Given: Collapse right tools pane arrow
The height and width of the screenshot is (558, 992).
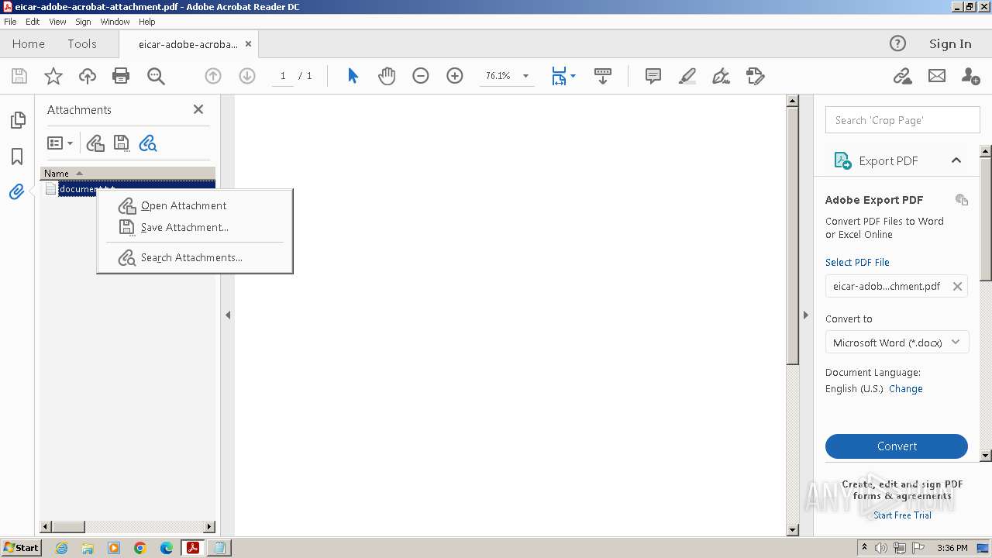Looking at the screenshot, I should pyautogui.click(x=805, y=315).
